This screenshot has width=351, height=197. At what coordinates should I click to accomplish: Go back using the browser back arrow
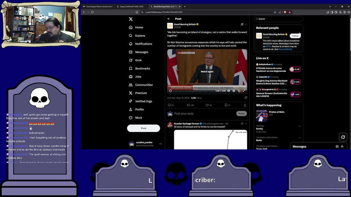pyautogui.click(x=84, y=12)
